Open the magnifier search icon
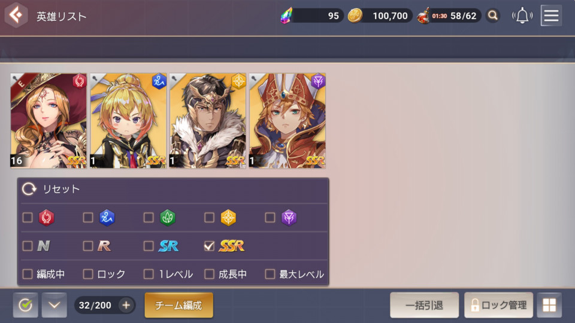The width and height of the screenshot is (575, 323). click(493, 16)
